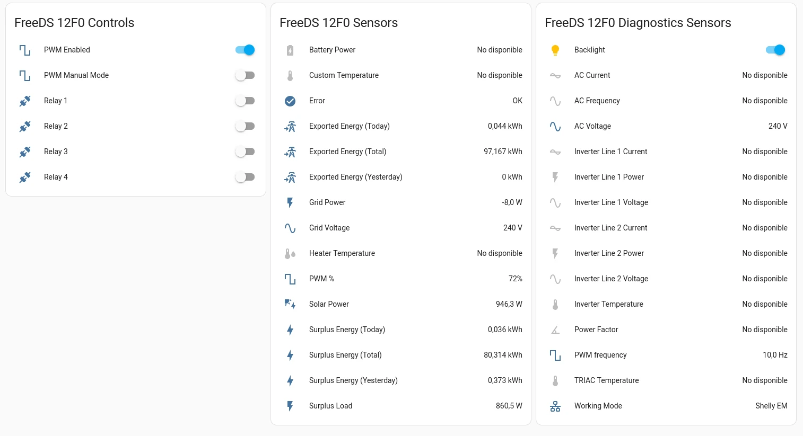Click the PWM % value 72%

pos(516,279)
